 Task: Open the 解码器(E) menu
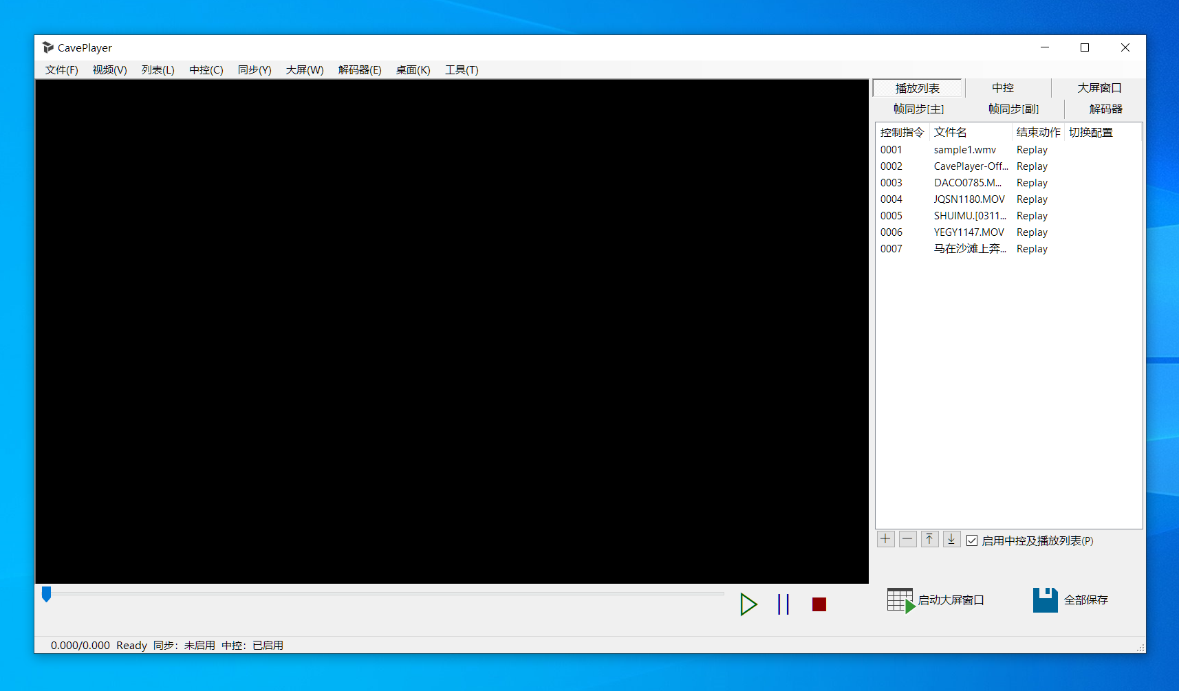pyautogui.click(x=360, y=70)
